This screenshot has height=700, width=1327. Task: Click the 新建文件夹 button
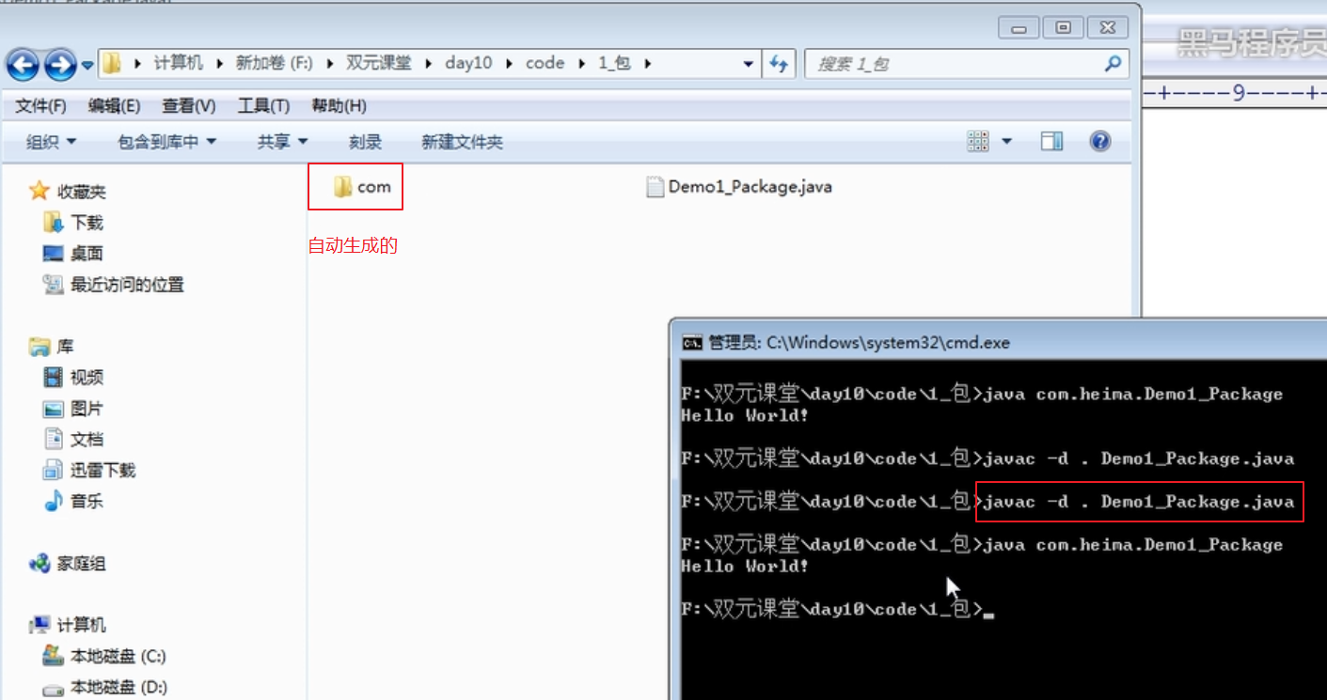click(462, 142)
